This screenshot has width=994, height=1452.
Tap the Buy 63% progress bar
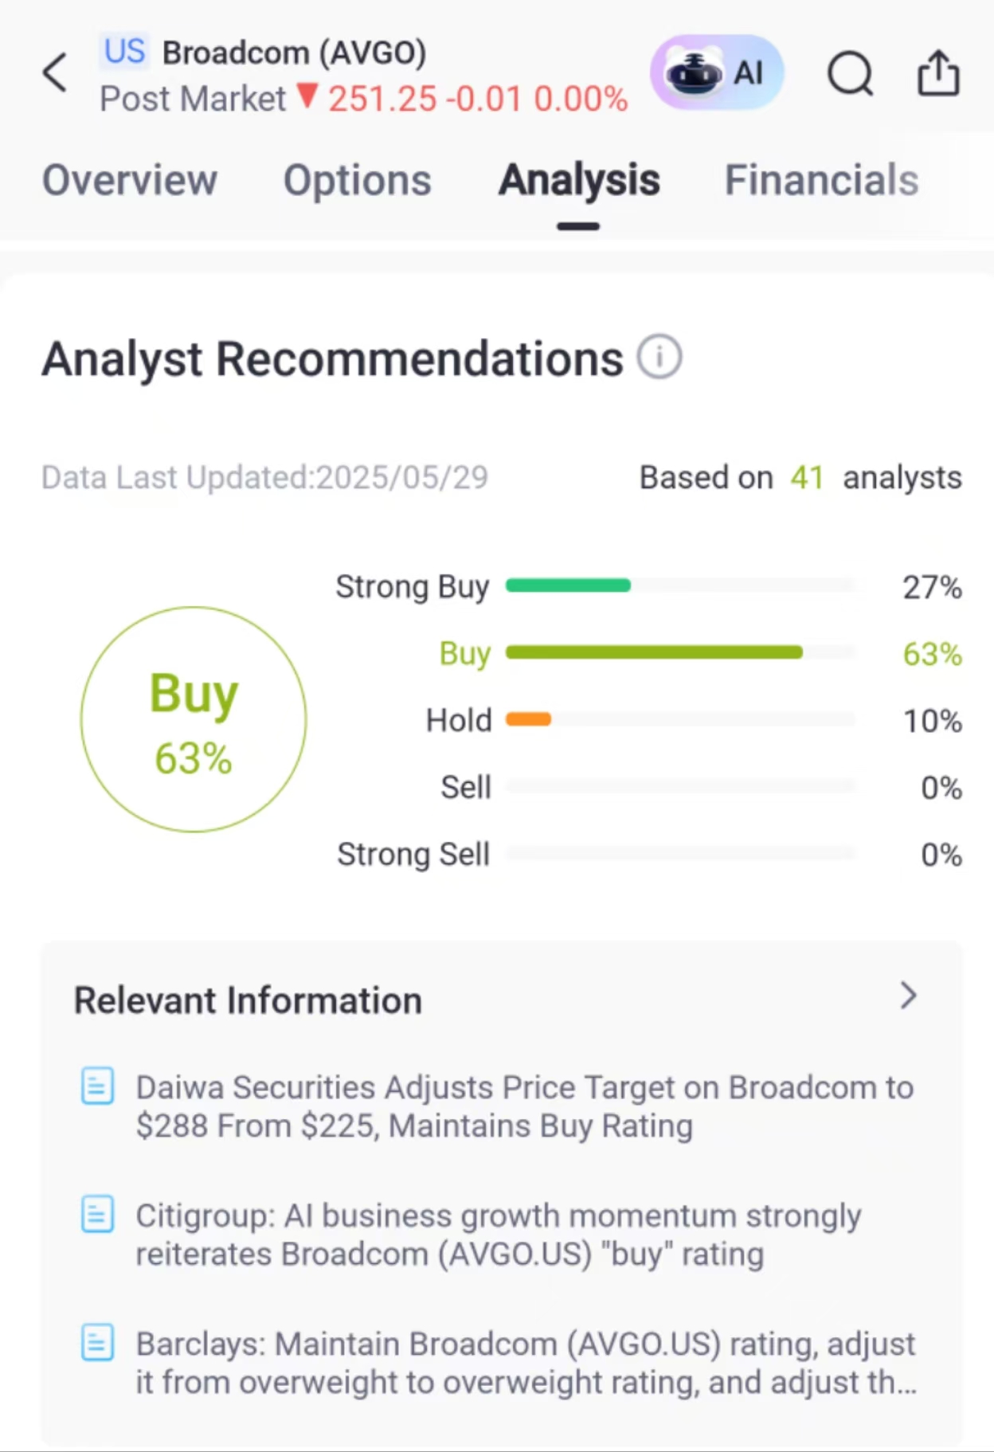[679, 652]
